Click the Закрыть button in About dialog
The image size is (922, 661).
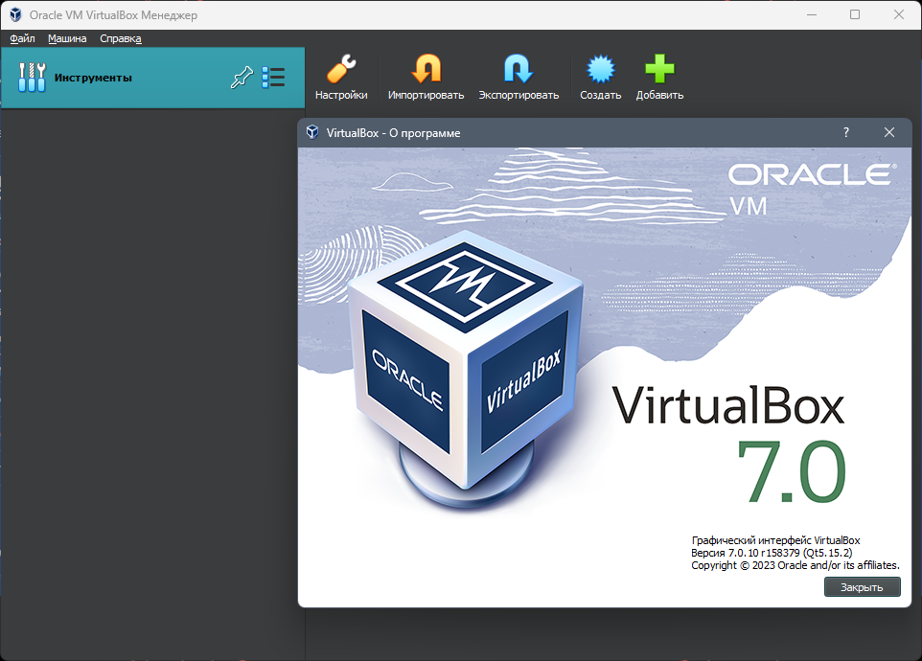pos(862,586)
